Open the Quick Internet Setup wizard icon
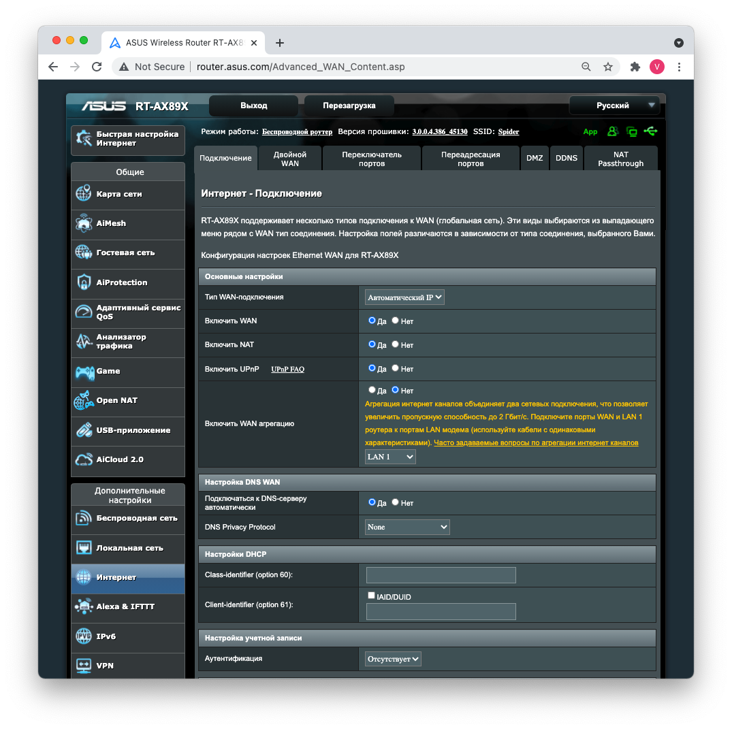This screenshot has height=729, width=732. tap(84, 138)
